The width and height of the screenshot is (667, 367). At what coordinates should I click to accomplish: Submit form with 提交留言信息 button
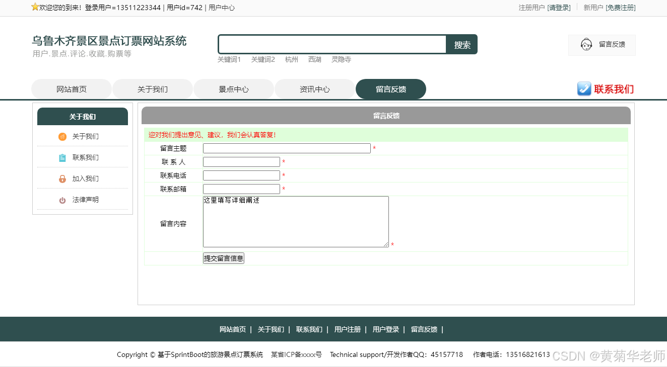click(x=224, y=258)
